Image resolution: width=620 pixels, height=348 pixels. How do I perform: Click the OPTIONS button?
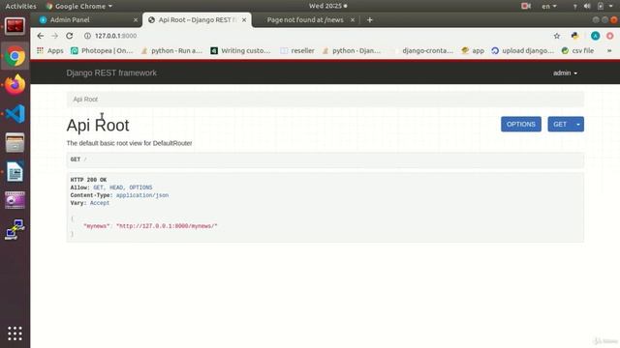521,125
